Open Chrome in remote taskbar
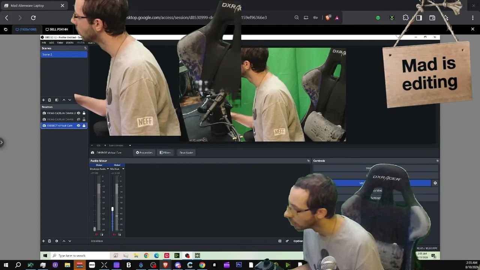 pos(146,256)
